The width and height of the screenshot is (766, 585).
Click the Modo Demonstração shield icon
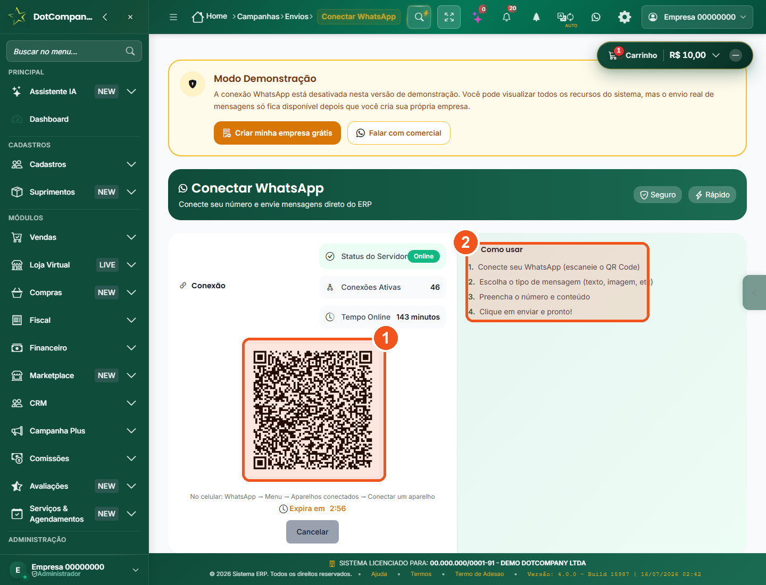point(193,84)
